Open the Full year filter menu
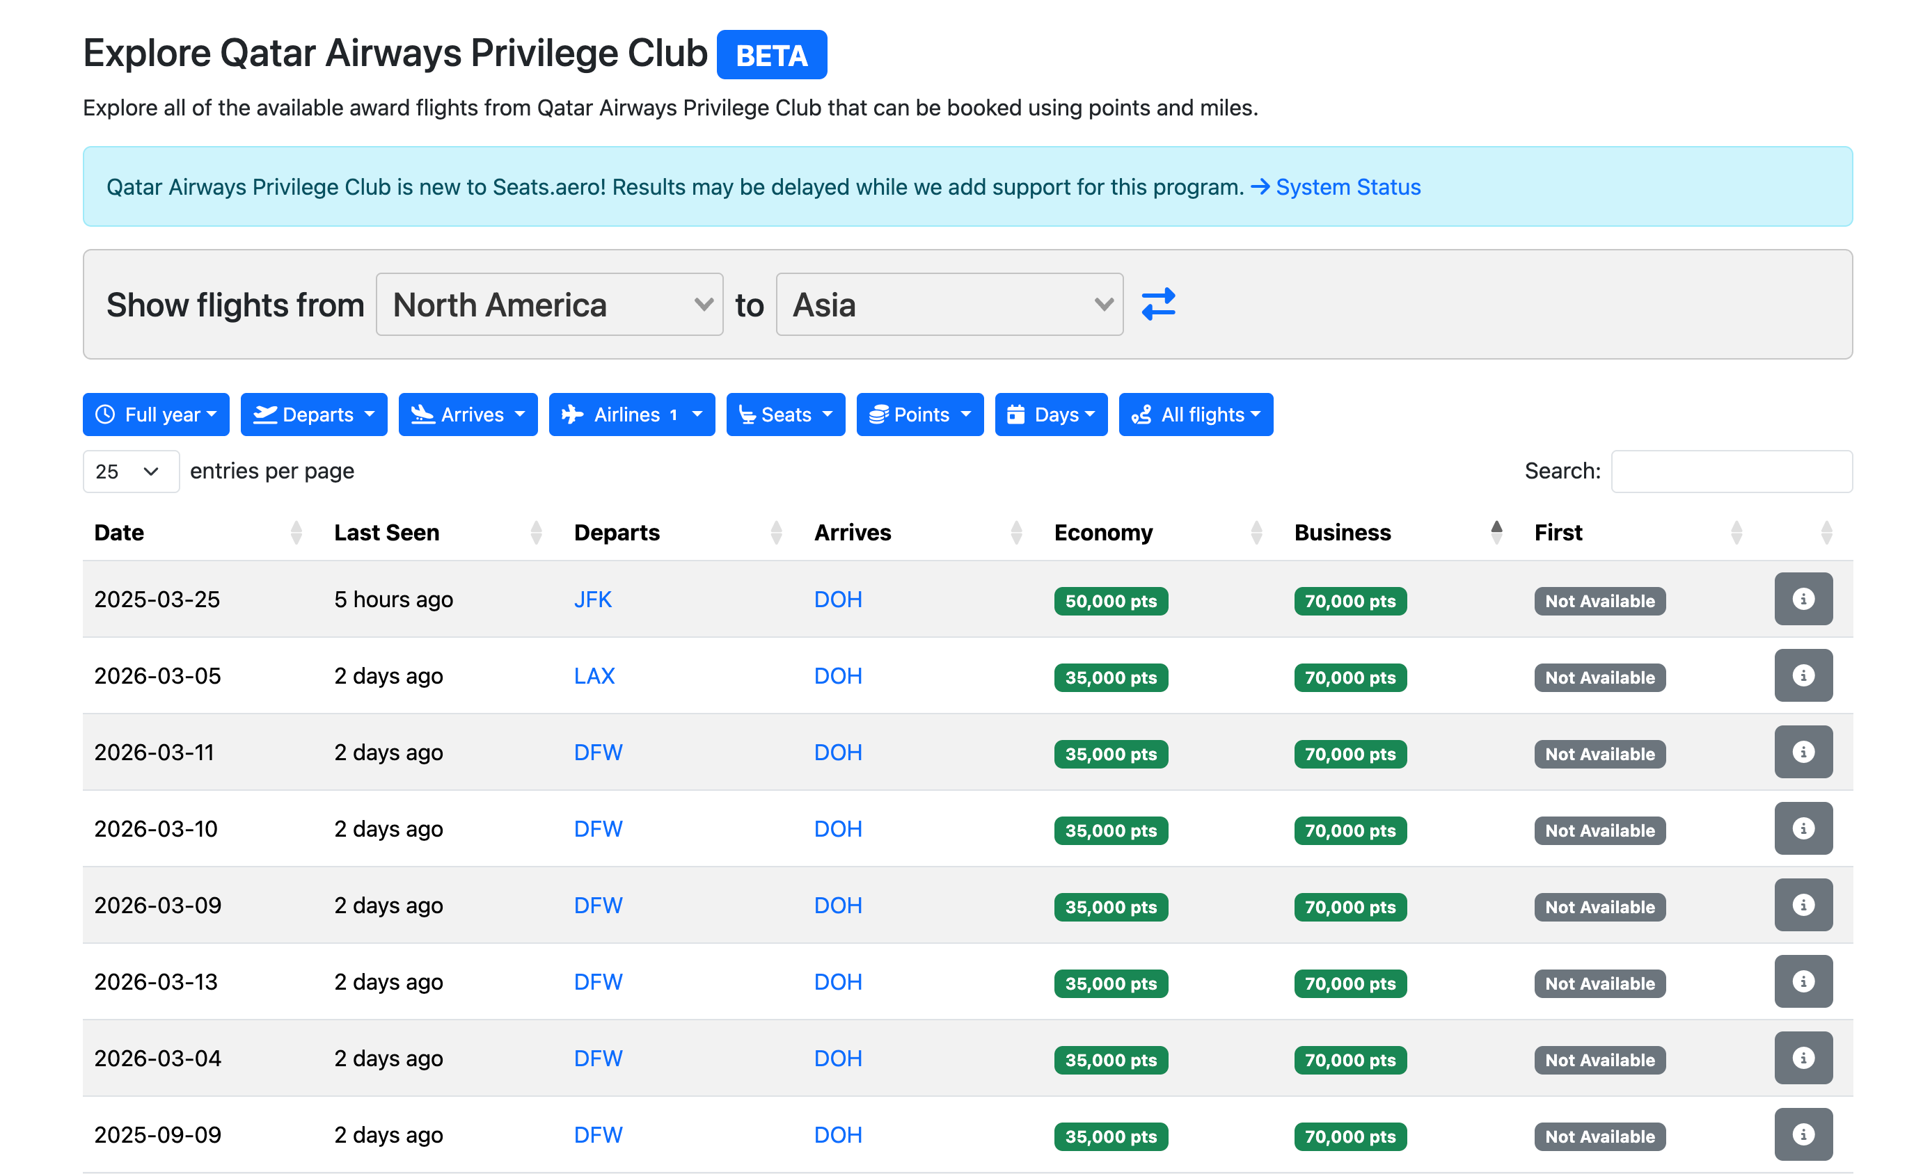Screen dimensions: 1907x1174 point(155,415)
